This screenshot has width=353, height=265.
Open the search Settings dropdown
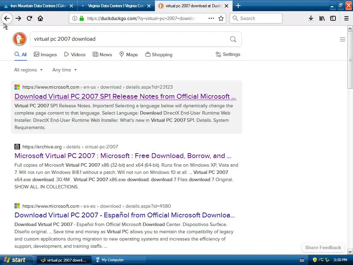pos(228,55)
